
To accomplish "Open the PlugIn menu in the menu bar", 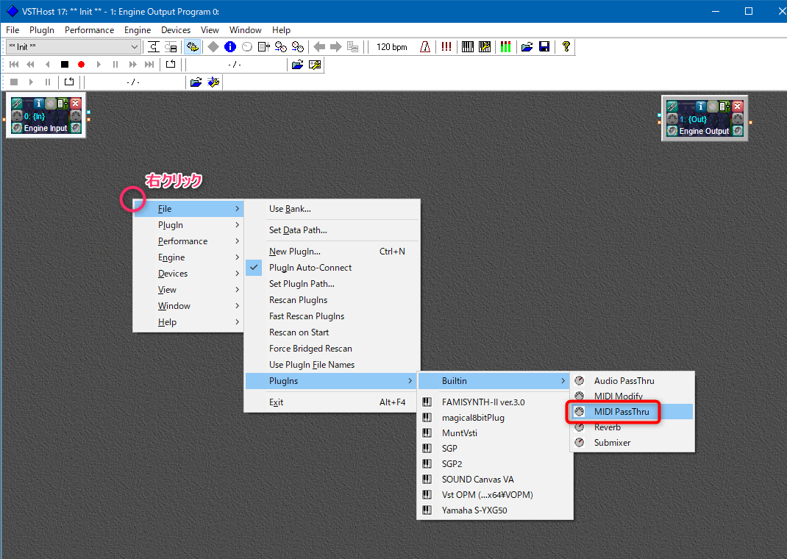I will [42, 30].
